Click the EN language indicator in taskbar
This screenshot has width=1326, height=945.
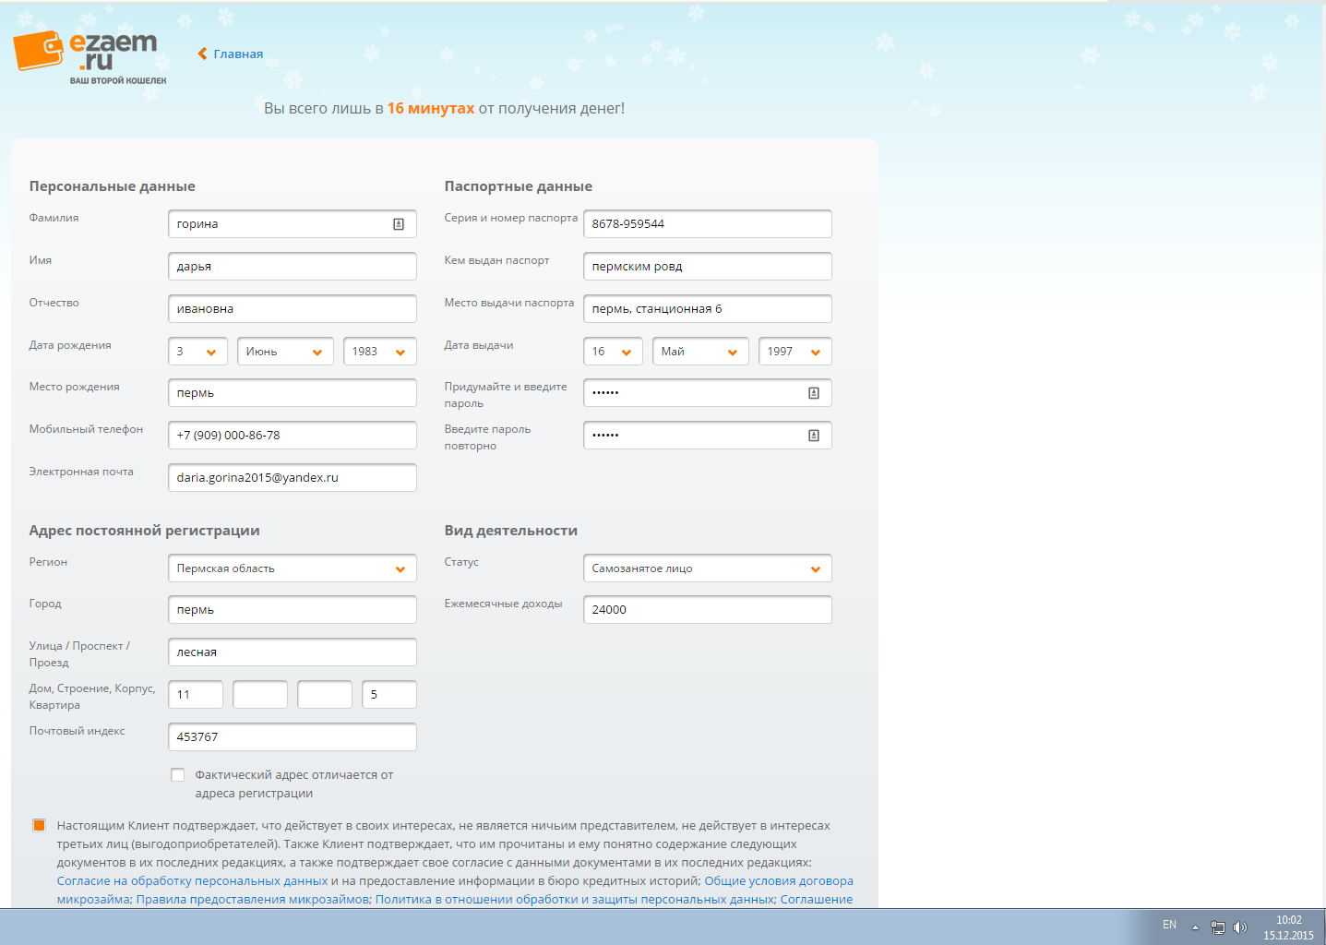point(1169,925)
